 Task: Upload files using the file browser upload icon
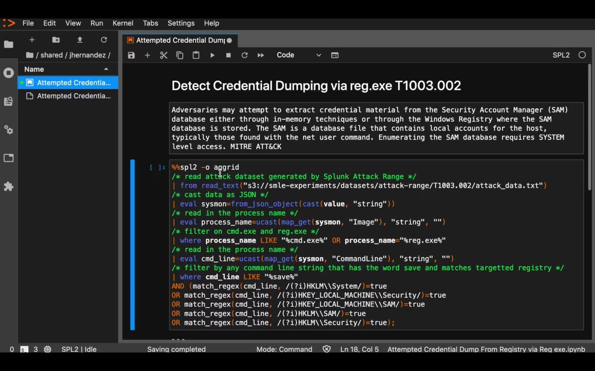tap(80, 40)
